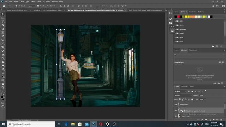This screenshot has height=127, width=226.
Task: Toggle visibility of the selected Layer 2
Action: [176, 110]
